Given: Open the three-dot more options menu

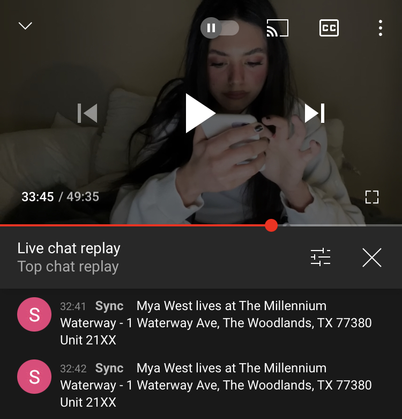Looking at the screenshot, I should (381, 28).
